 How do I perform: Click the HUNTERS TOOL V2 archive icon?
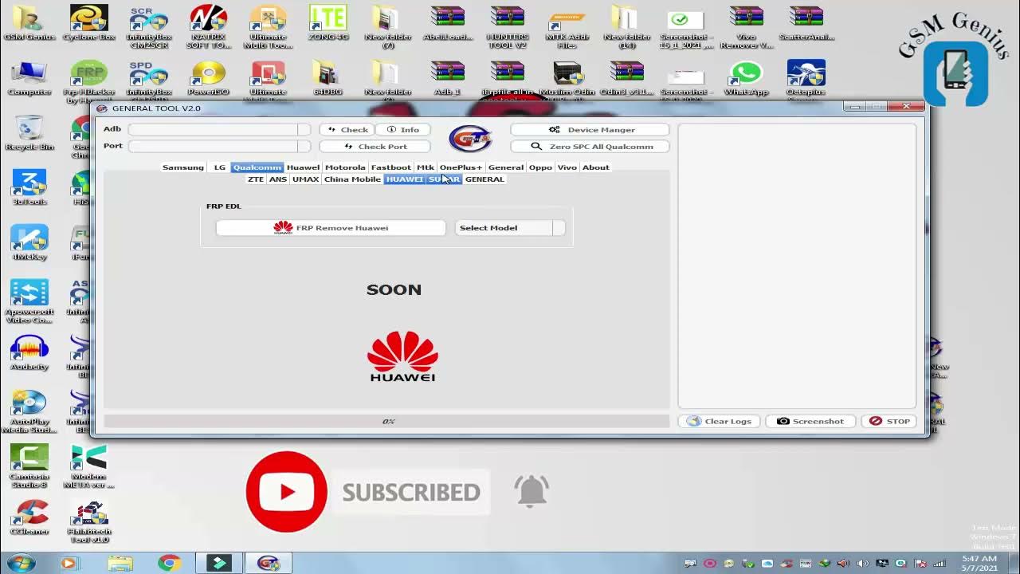[x=508, y=27]
